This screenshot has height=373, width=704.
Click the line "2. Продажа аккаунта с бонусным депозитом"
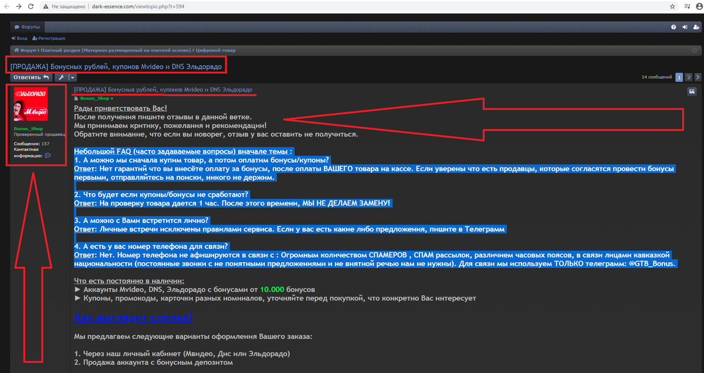click(x=154, y=362)
